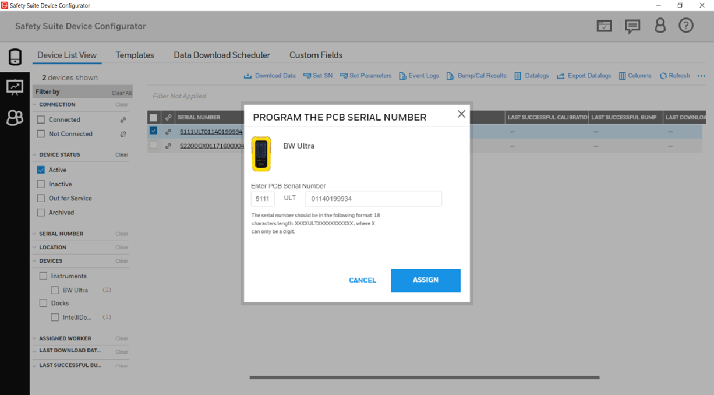Check the Connected filter
The width and height of the screenshot is (714, 395).
tap(41, 119)
